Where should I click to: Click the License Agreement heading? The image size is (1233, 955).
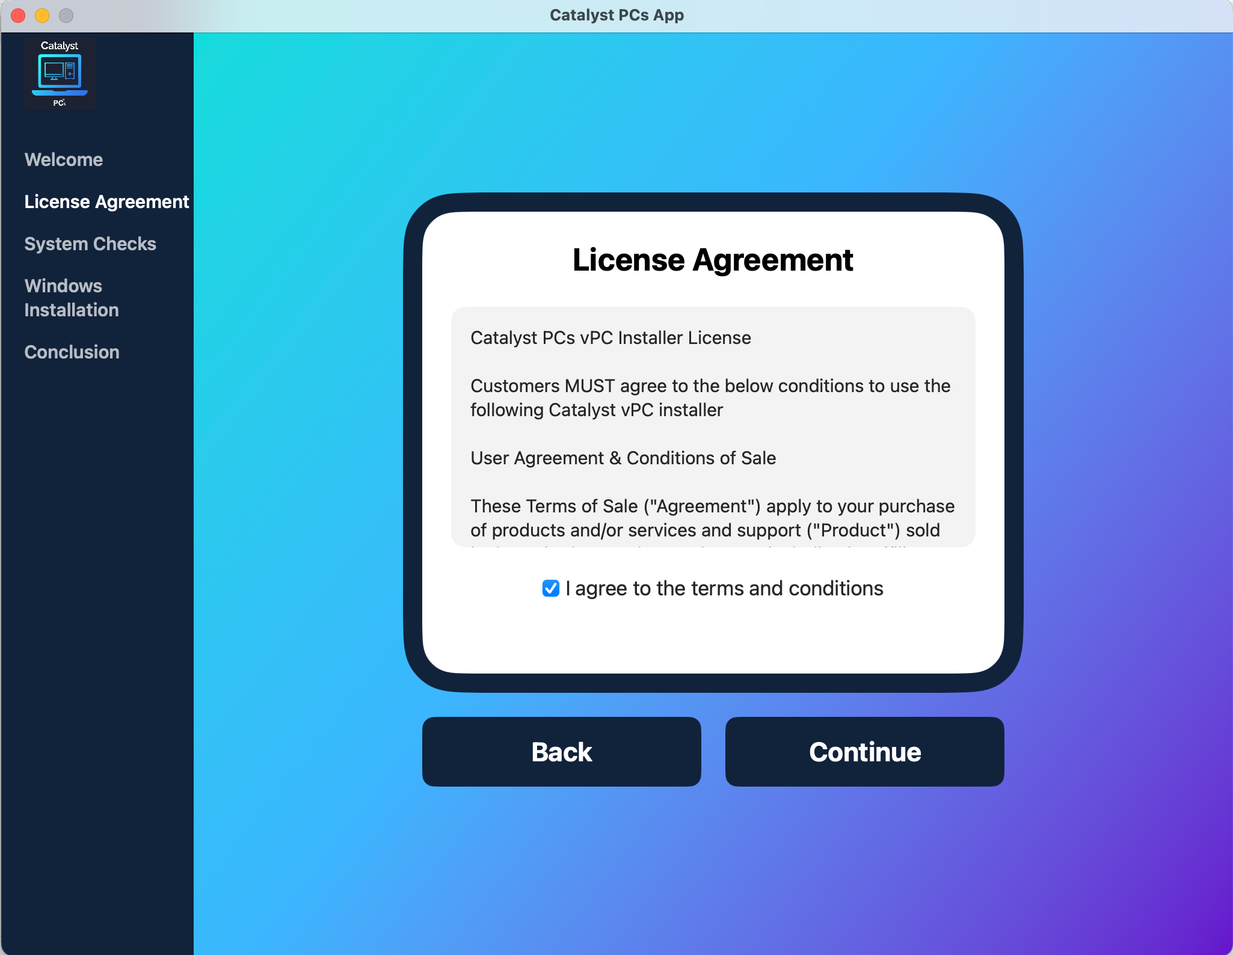(713, 260)
